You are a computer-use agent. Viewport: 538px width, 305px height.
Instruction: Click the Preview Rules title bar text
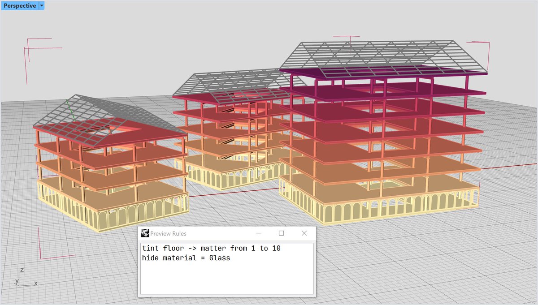(x=168, y=233)
